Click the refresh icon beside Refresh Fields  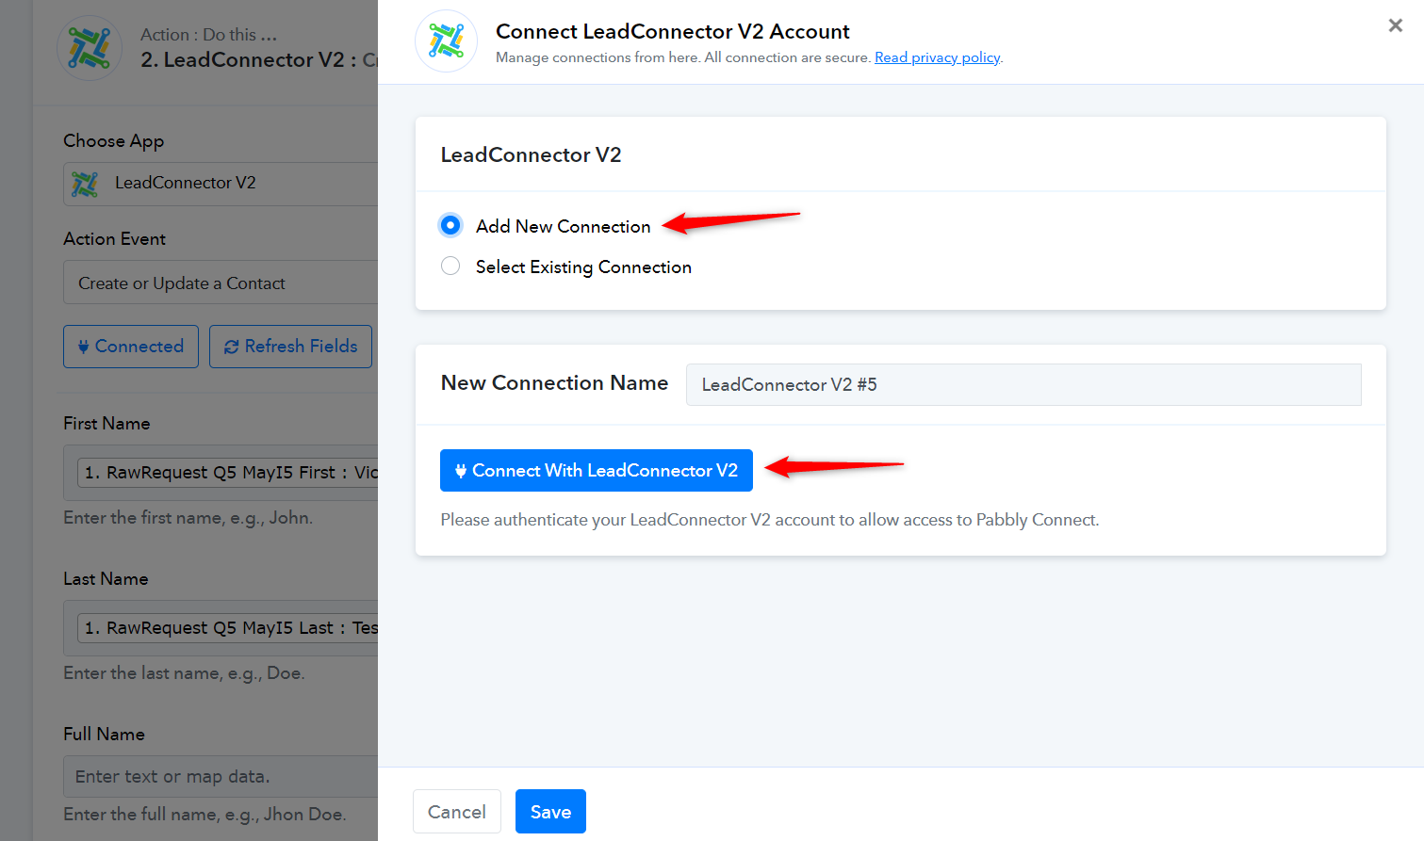231,347
